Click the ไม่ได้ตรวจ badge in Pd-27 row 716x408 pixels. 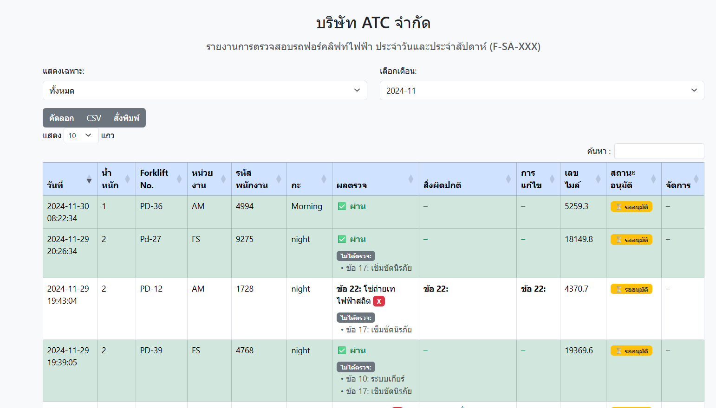click(356, 256)
